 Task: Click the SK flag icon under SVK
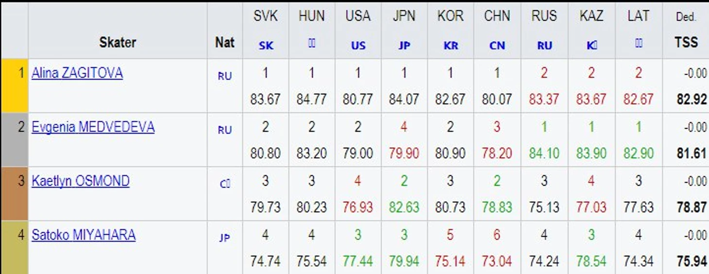266,46
